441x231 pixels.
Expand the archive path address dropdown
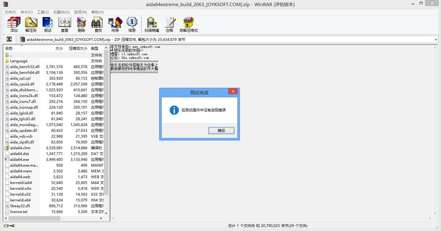click(435, 39)
